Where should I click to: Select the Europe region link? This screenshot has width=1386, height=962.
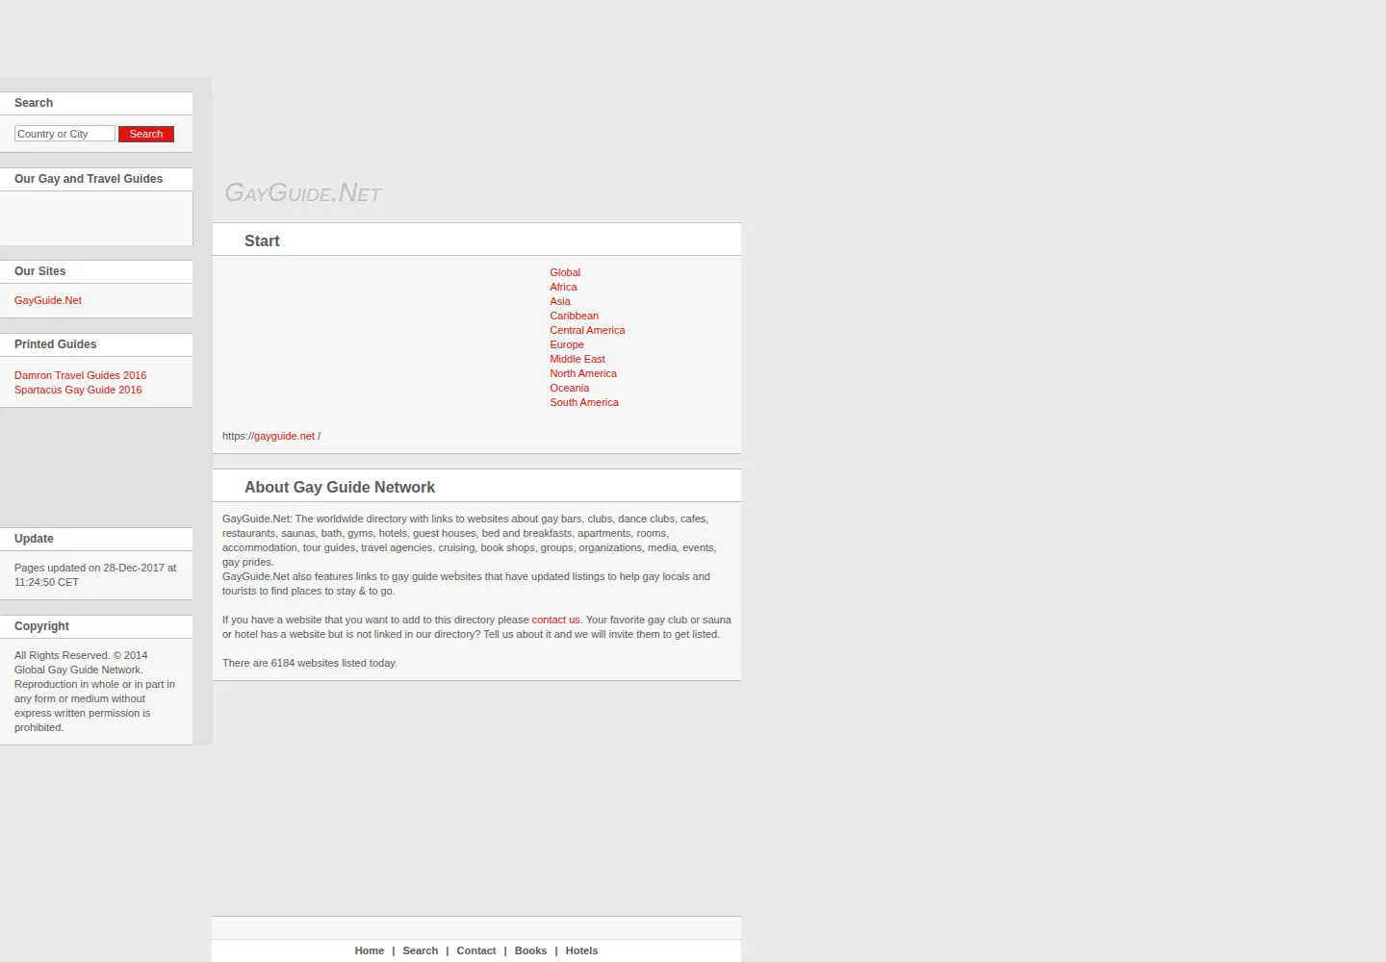click(567, 344)
